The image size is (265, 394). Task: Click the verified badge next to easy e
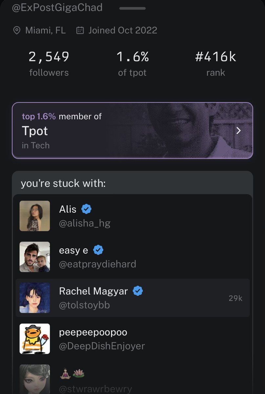(98, 250)
